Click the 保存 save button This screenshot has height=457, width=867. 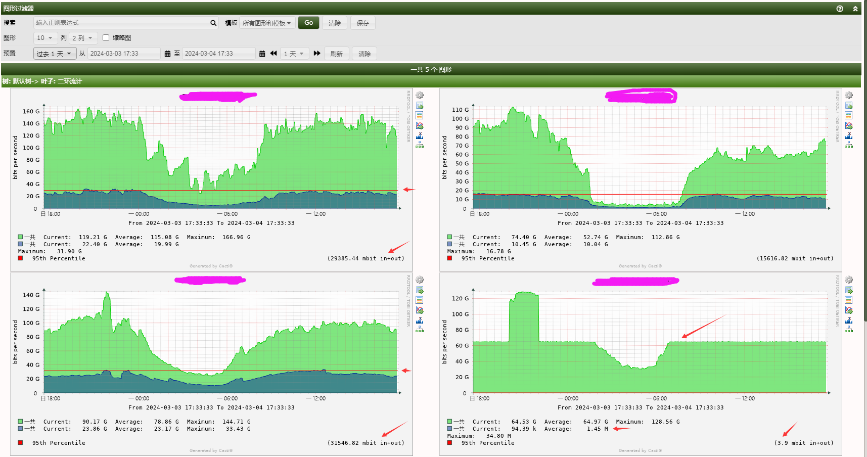pyautogui.click(x=363, y=23)
